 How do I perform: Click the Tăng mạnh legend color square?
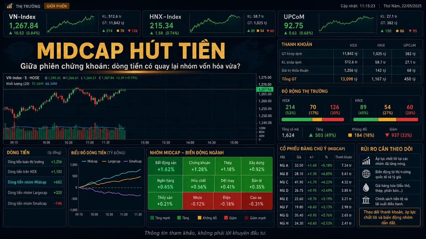[x=152, y=218]
